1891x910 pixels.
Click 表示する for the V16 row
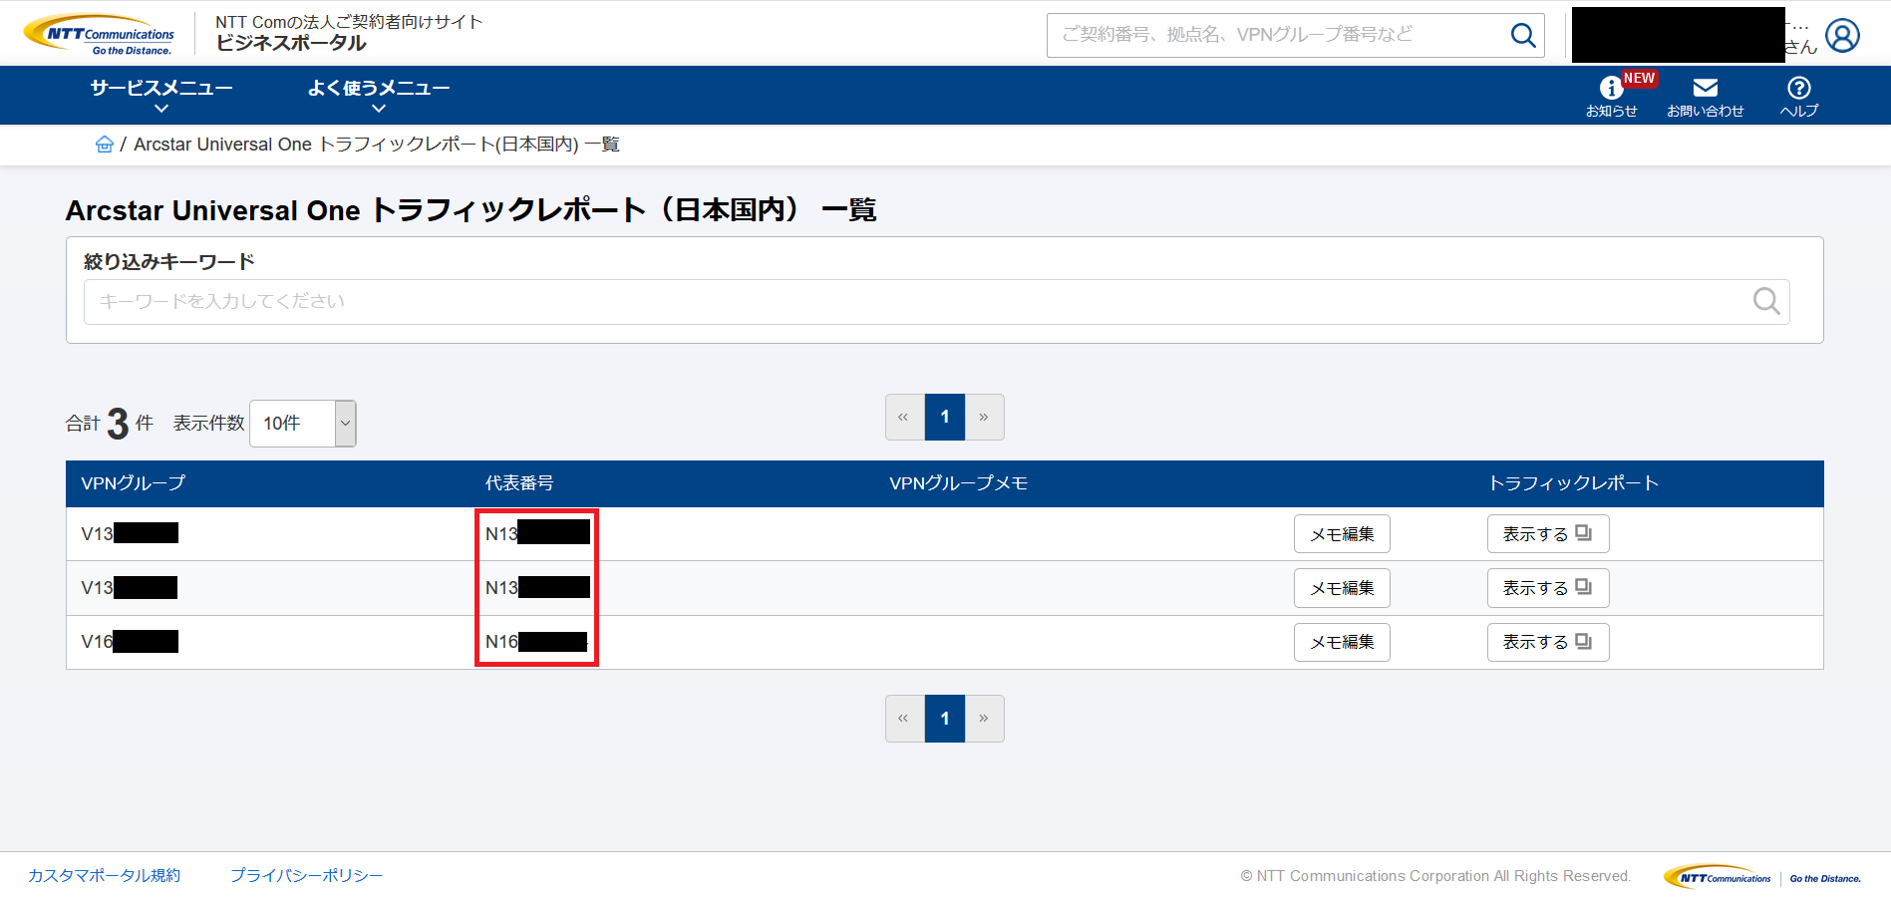point(1548,642)
